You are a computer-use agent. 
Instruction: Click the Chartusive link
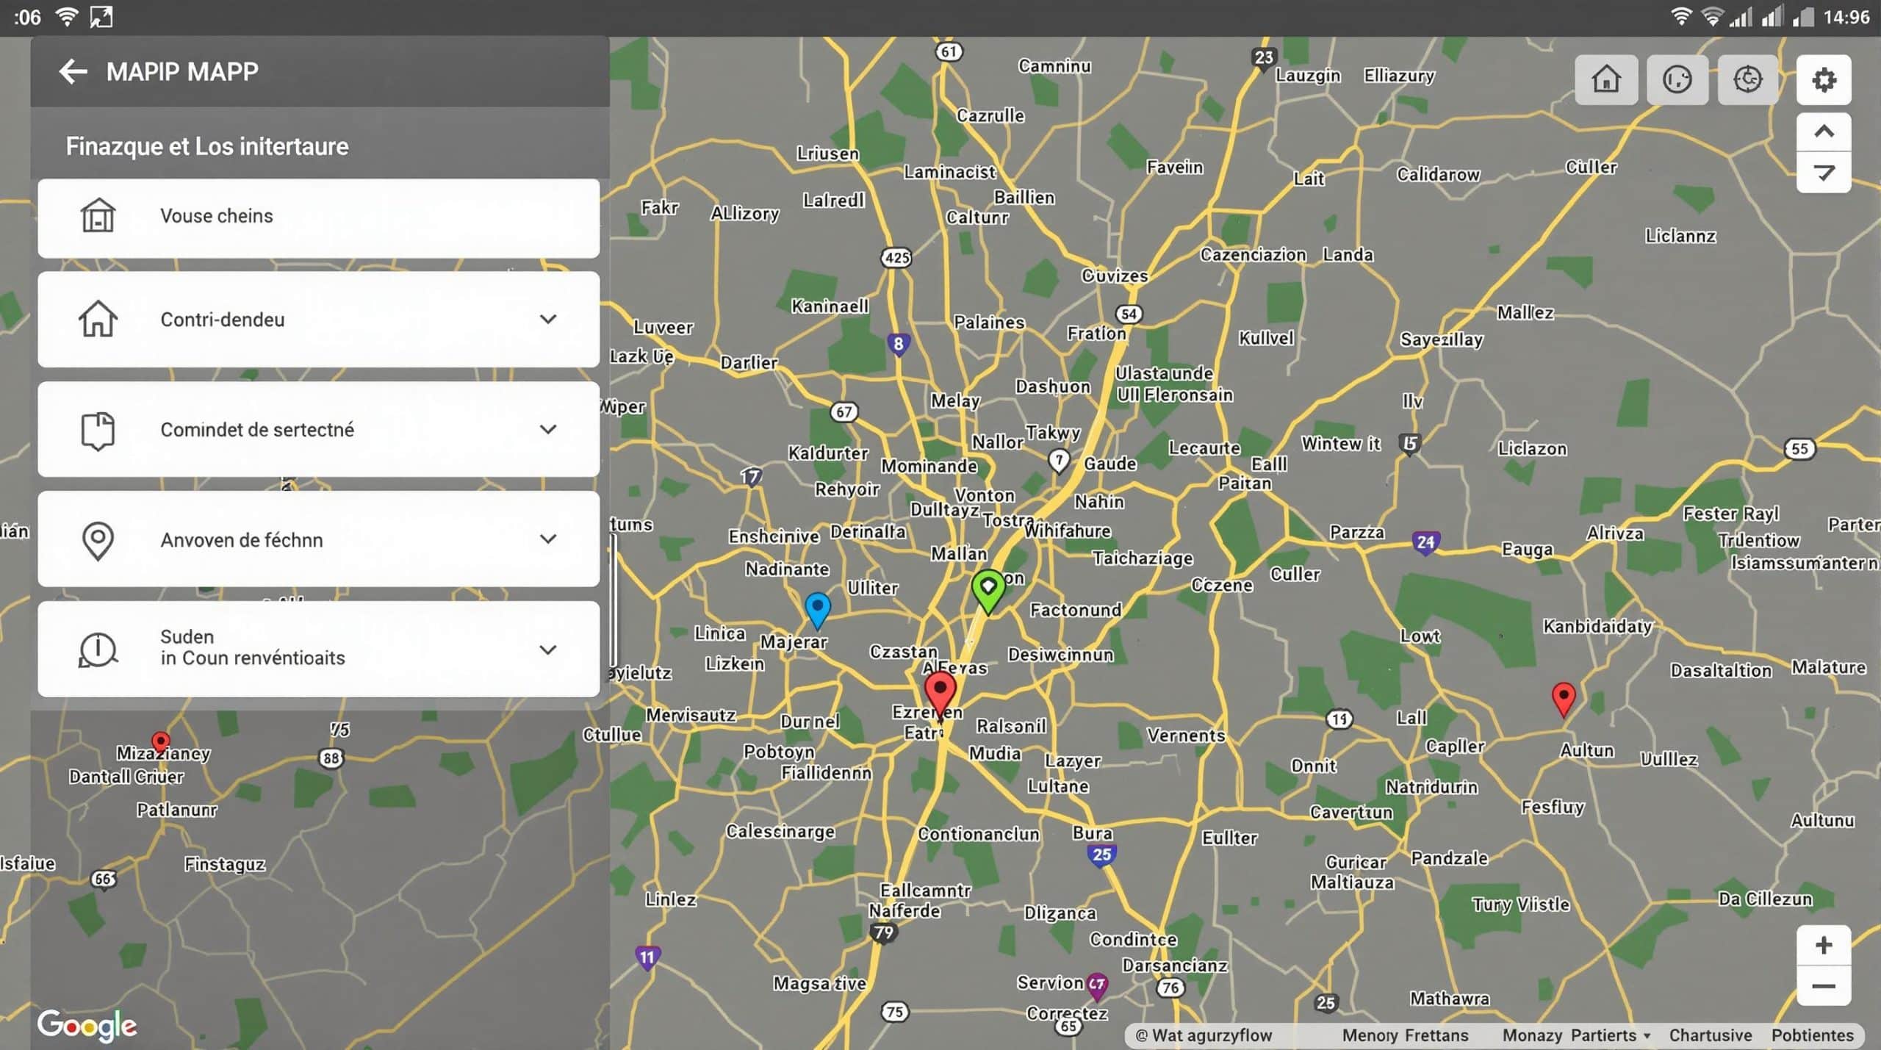point(1710,1035)
